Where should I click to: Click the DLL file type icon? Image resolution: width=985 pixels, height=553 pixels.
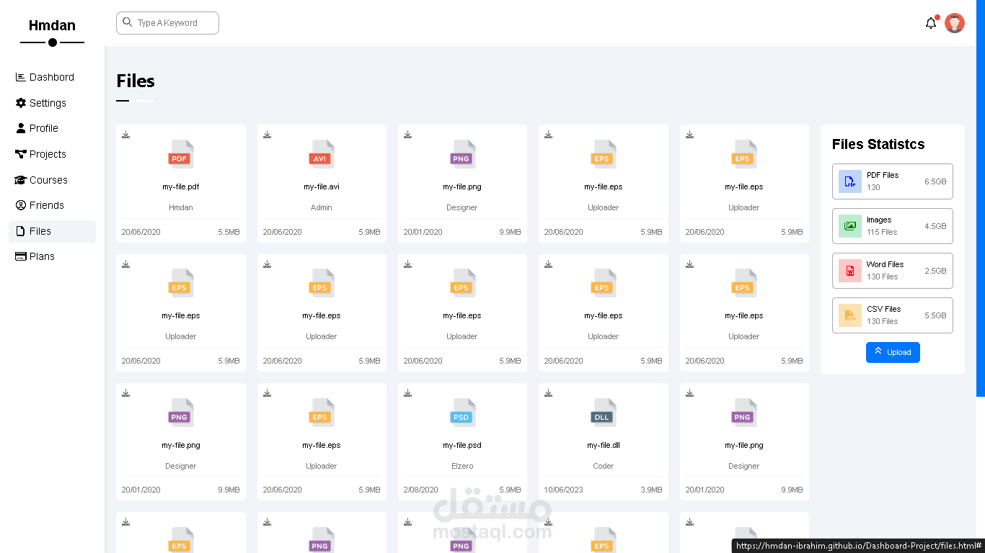[603, 413]
